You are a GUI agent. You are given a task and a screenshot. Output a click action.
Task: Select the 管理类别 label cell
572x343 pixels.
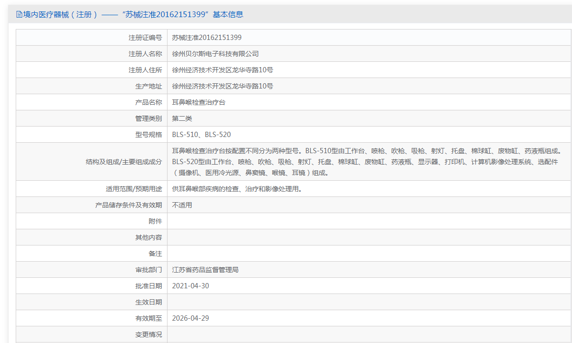91,118
